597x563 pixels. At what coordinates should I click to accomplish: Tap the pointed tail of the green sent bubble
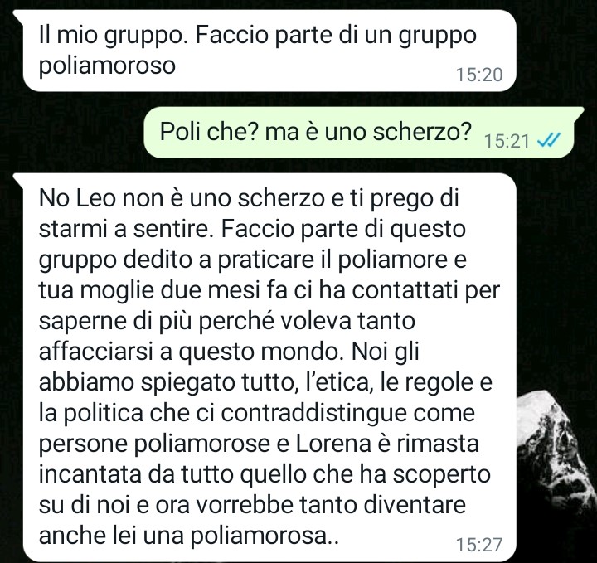(578, 113)
